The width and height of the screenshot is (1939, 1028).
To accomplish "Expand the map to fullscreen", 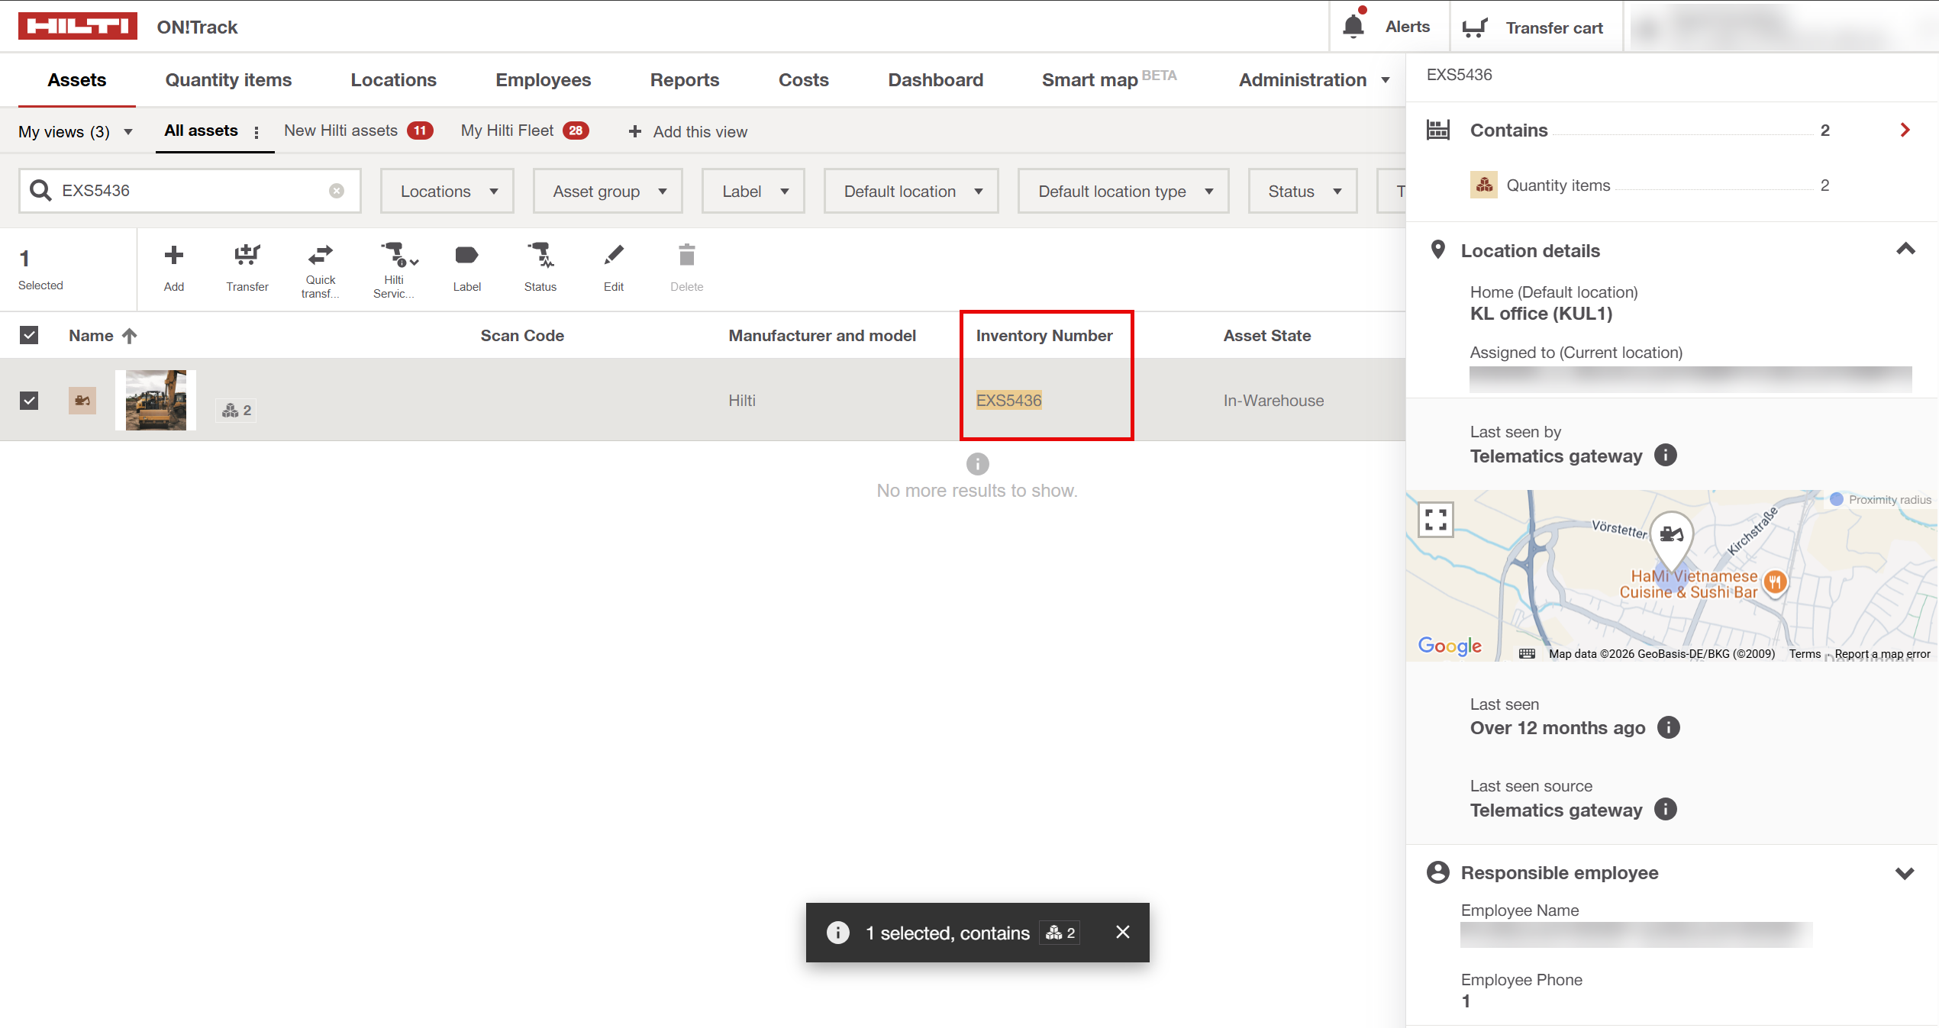I will [x=1435, y=520].
